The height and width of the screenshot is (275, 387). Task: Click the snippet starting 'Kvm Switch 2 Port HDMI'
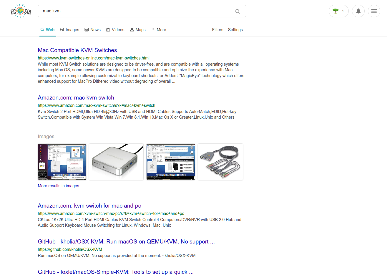(137, 115)
